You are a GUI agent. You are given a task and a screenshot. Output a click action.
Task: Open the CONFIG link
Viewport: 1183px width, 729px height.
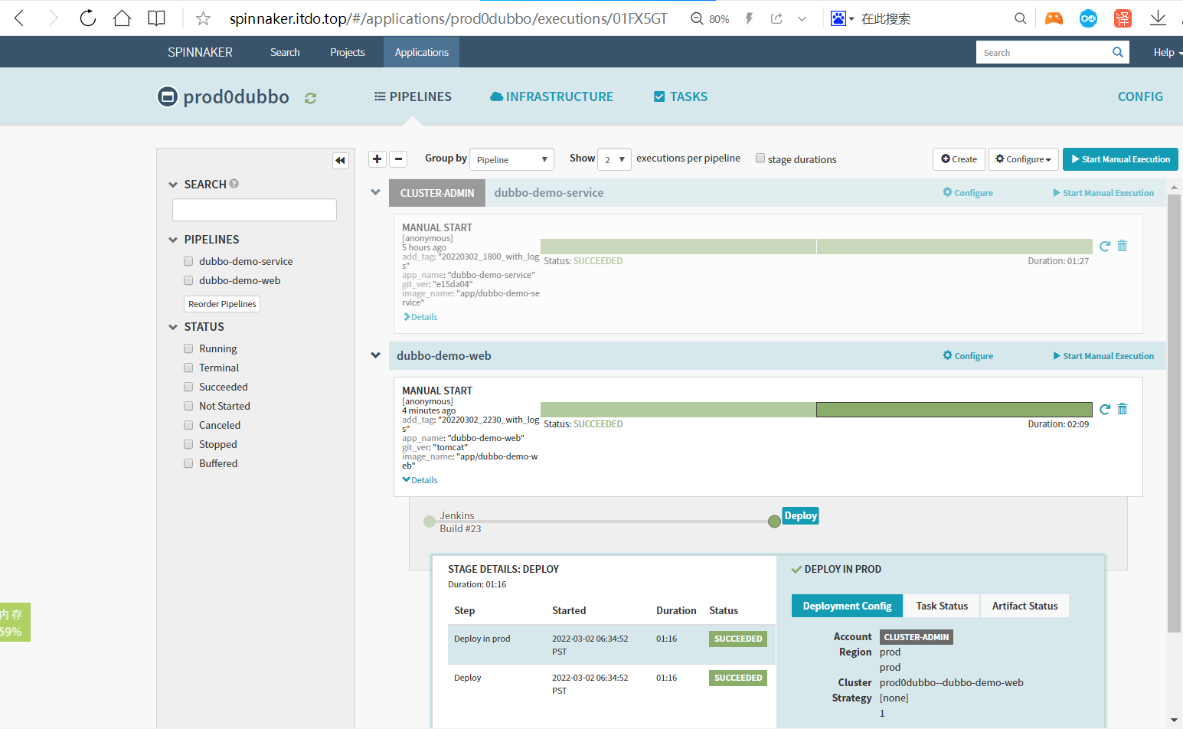1140,96
